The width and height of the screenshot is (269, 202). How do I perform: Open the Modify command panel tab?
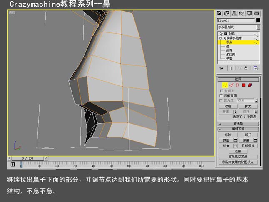pyautogui.click(x=227, y=13)
